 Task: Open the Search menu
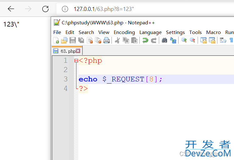coord(86,32)
